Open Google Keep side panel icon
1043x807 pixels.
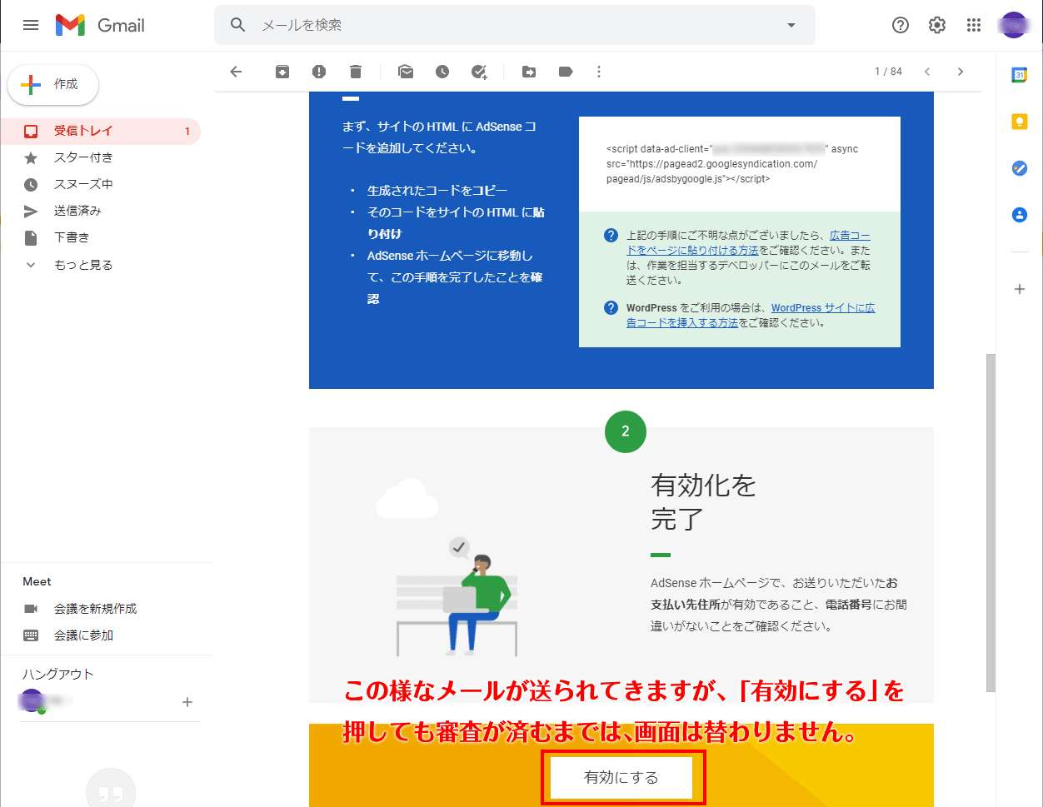pos(1019,122)
